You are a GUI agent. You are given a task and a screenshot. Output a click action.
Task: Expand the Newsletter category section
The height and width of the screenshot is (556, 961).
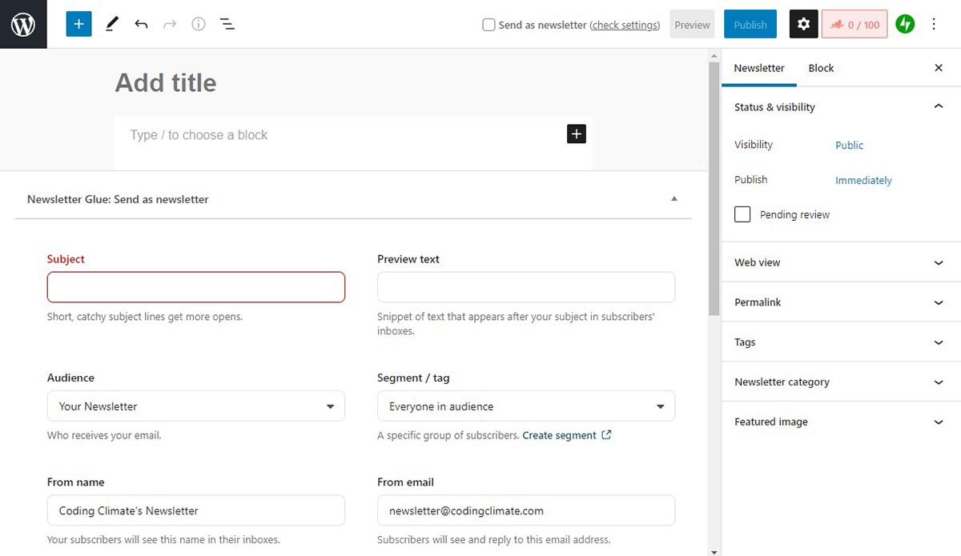(x=841, y=382)
